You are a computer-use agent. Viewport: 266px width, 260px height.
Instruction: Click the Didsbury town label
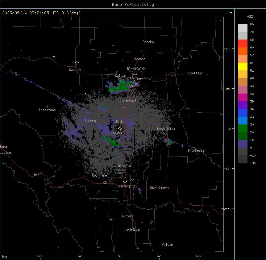118,133
